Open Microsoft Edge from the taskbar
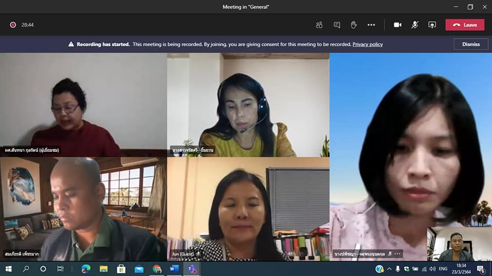 click(86, 269)
